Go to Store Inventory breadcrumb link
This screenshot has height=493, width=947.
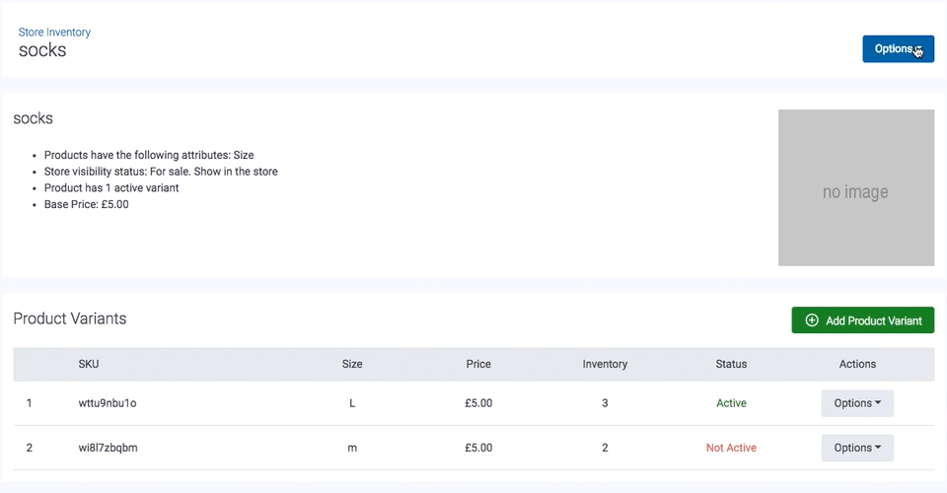point(54,33)
